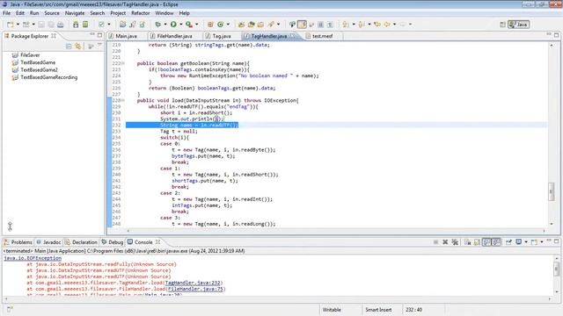The height and width of the screenshot is (316, 563).
Task: Click the editor vertical scrollbar thumb
Action: pyautogui.click(x=552, y=191)
